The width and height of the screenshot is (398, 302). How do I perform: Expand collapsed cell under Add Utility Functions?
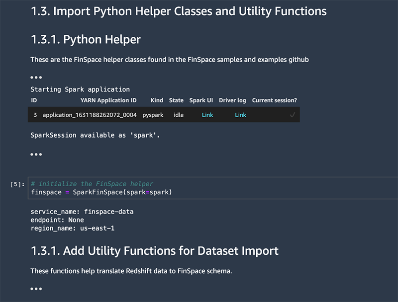[36, 289]
